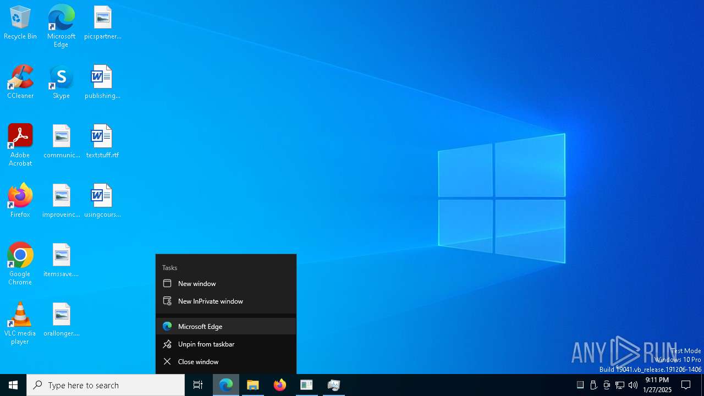Open the Windows Start menu
This screenshot has width=704, height=396.
pos(13,385)
